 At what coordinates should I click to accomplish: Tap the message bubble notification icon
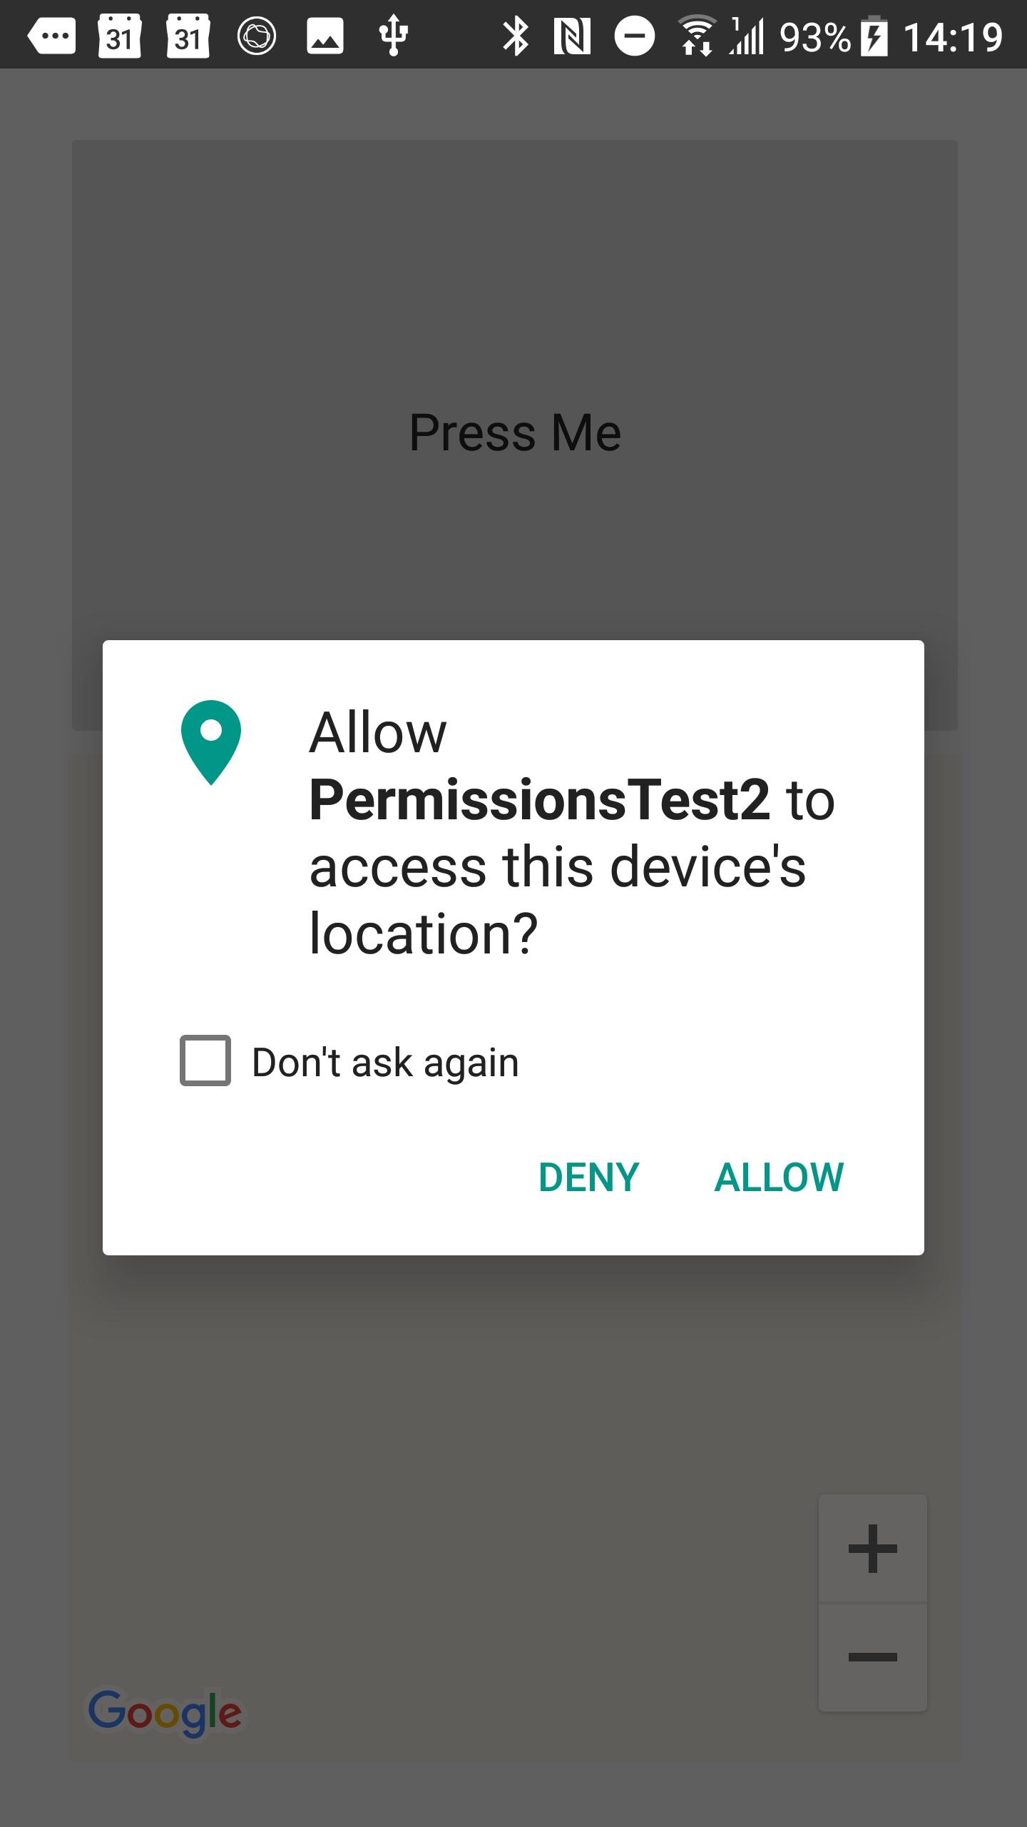point(51,36)
